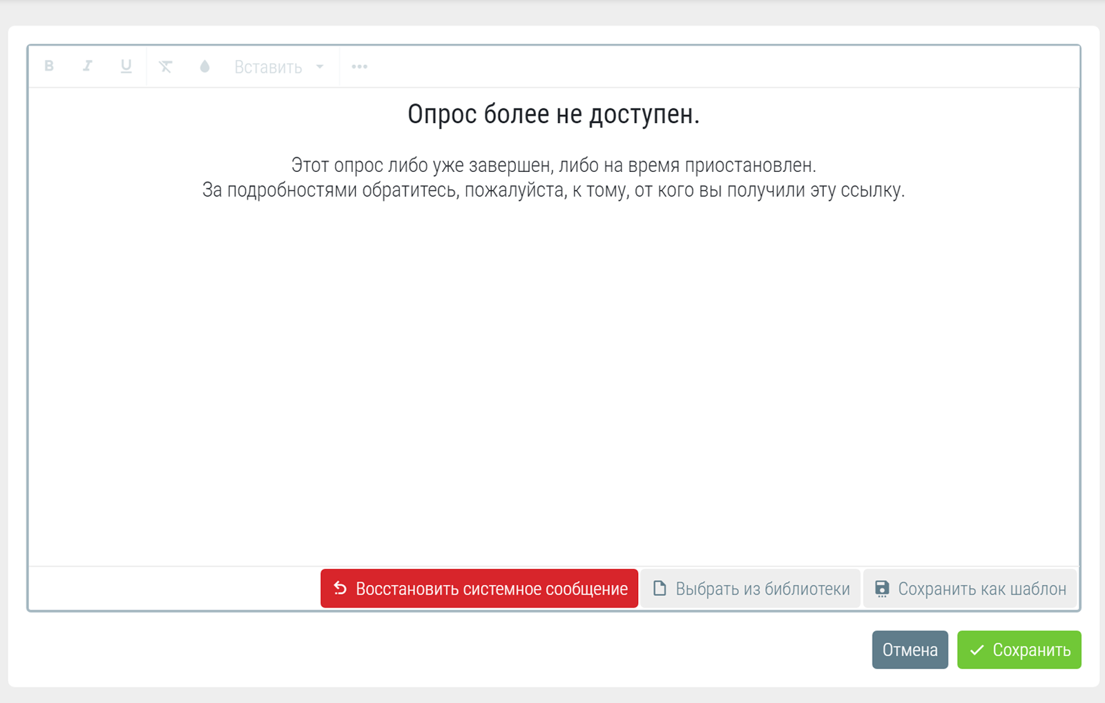Click the line starting with 'За подробностями обратитесь'
1105x703 pixels.
pos(553,191)
